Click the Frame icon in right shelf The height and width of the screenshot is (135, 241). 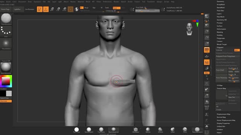(207, 84)
